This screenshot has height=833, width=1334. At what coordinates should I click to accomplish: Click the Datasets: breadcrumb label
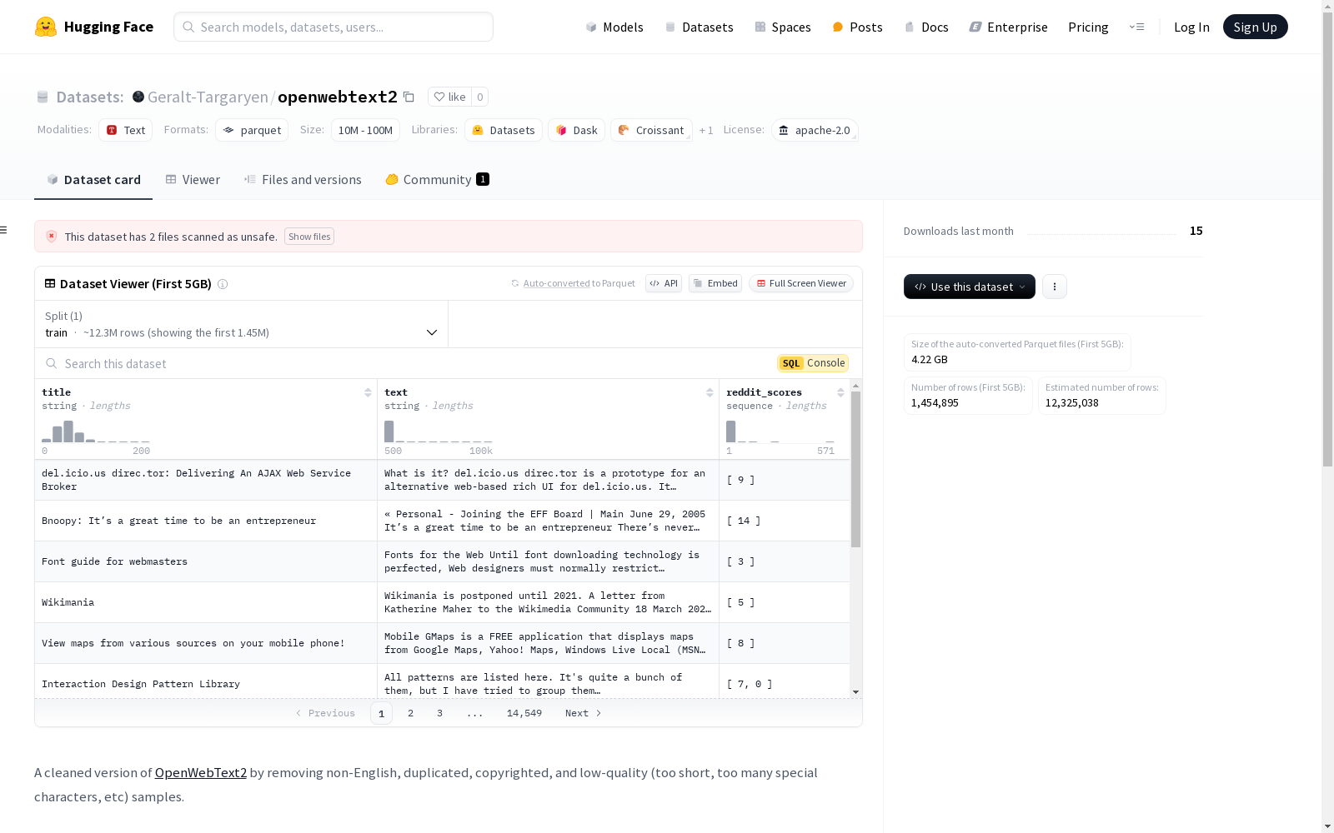[89, 97]
